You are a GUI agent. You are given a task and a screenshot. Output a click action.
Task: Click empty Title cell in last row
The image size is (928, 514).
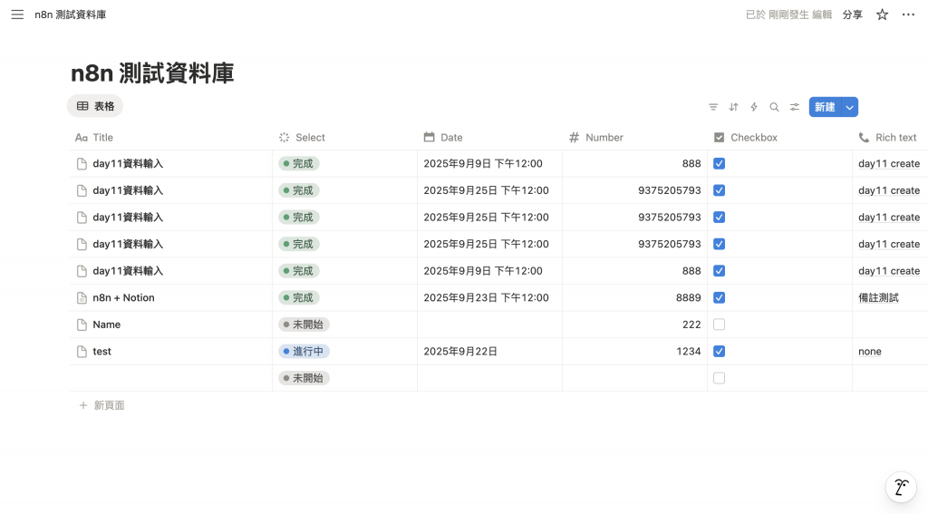(170, 378)
